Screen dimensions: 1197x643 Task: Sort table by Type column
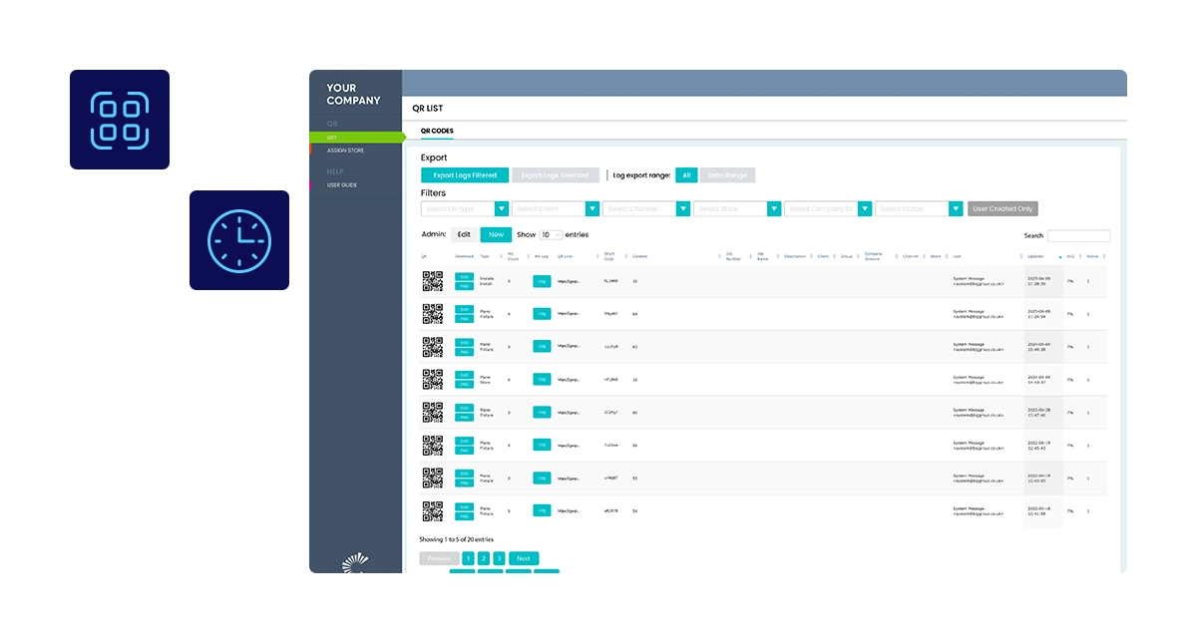[x=485, y=256]
